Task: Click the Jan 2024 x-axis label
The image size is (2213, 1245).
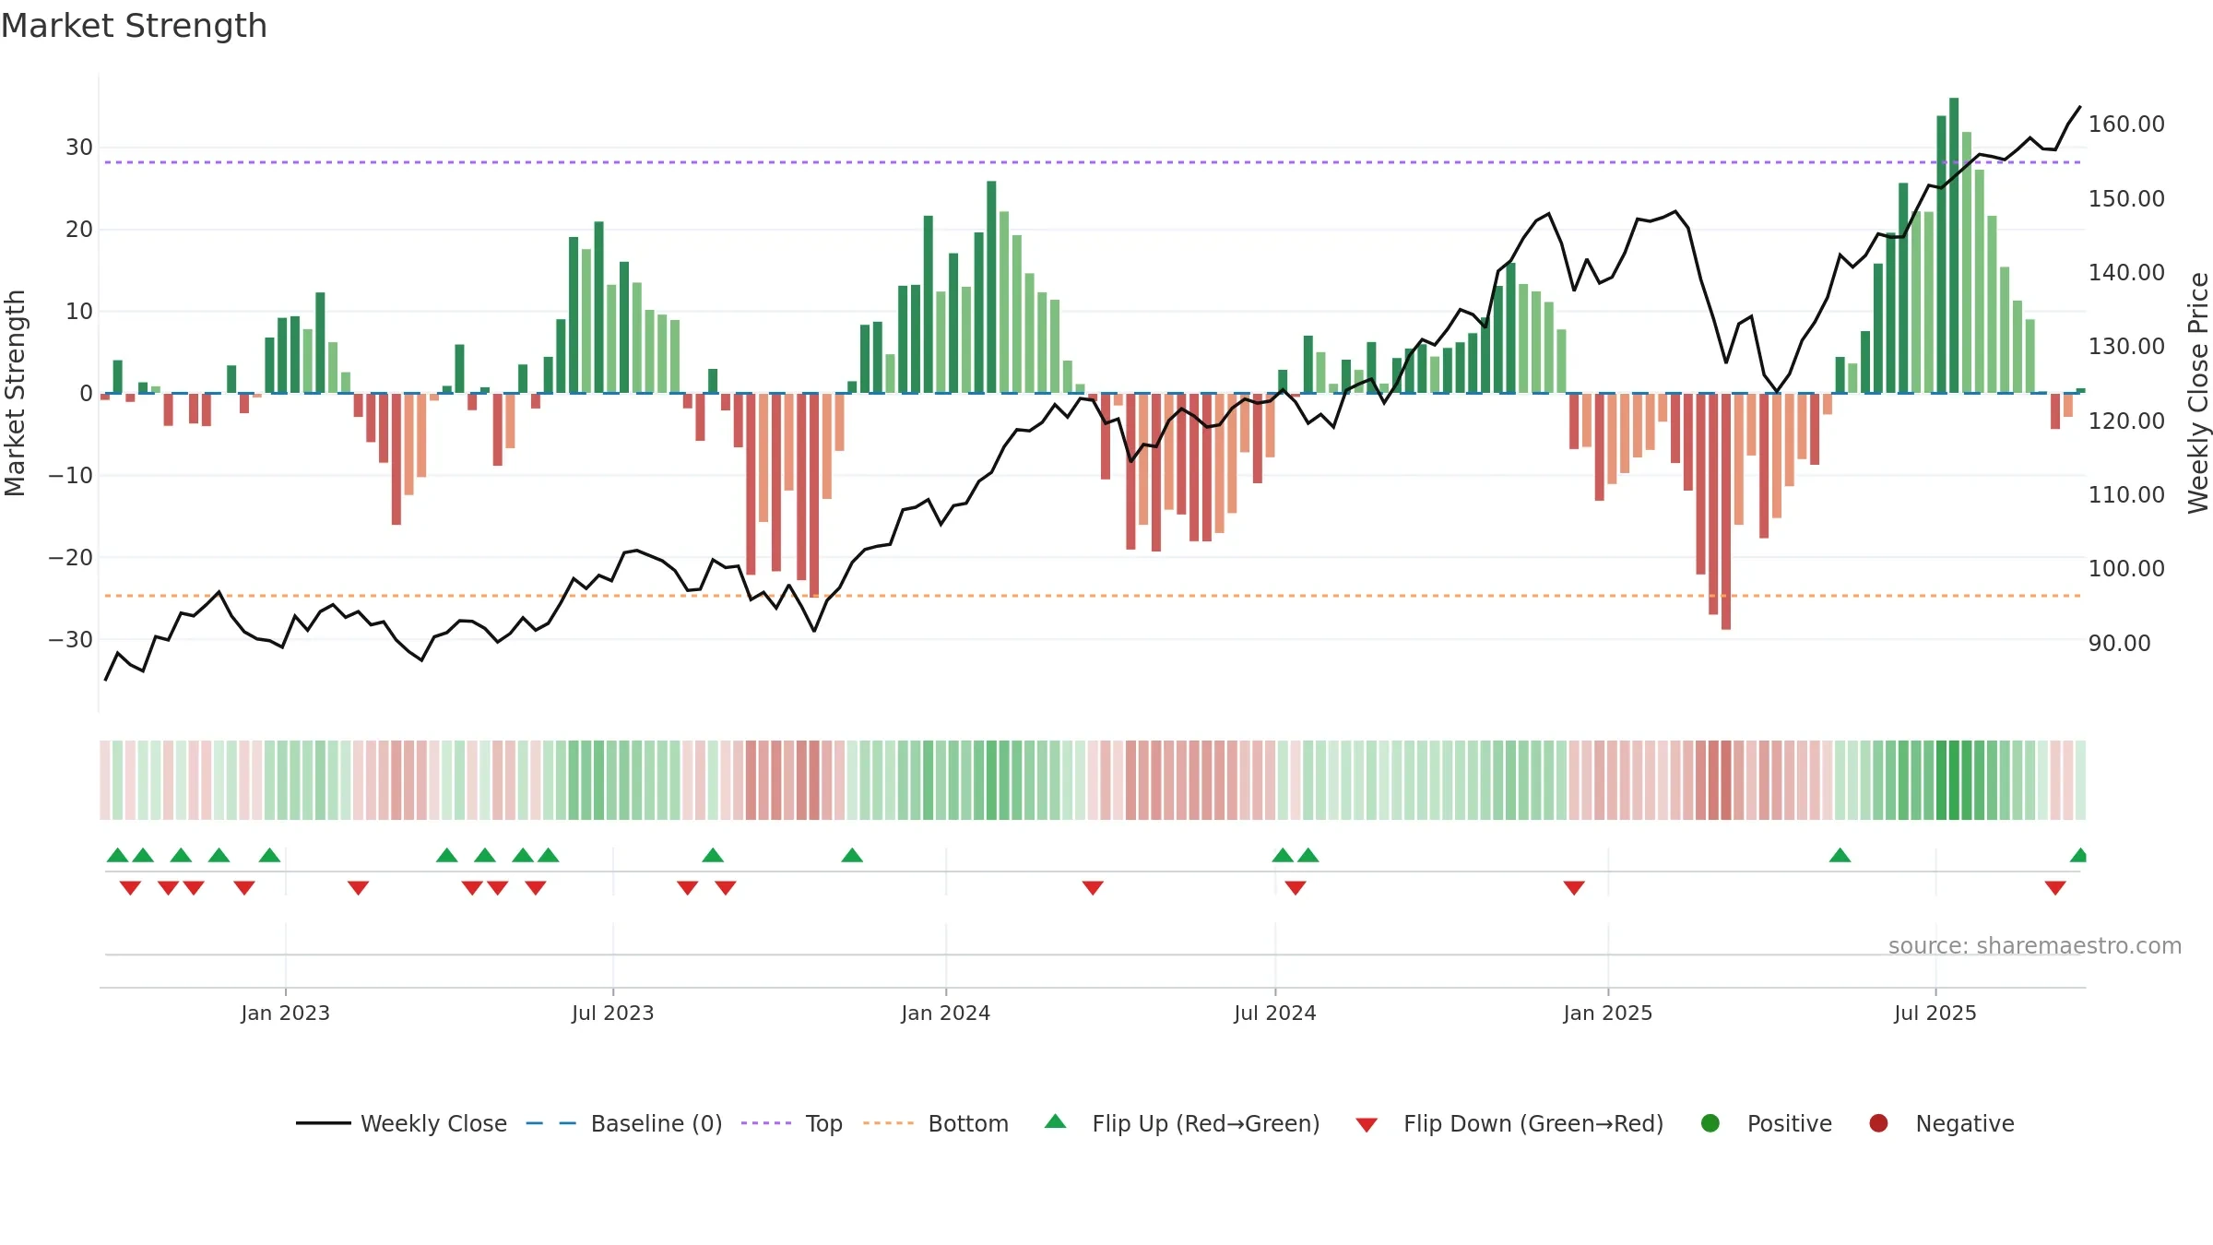Action: [x=945, y=1013]
